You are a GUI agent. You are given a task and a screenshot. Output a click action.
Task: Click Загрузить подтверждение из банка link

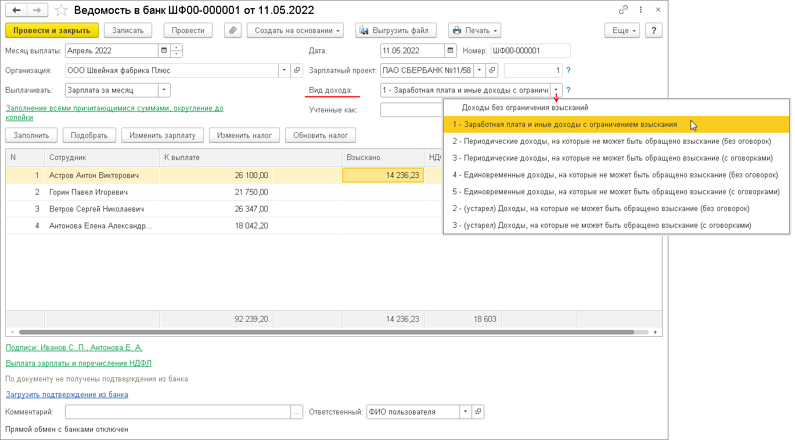(x=67, y=395)
